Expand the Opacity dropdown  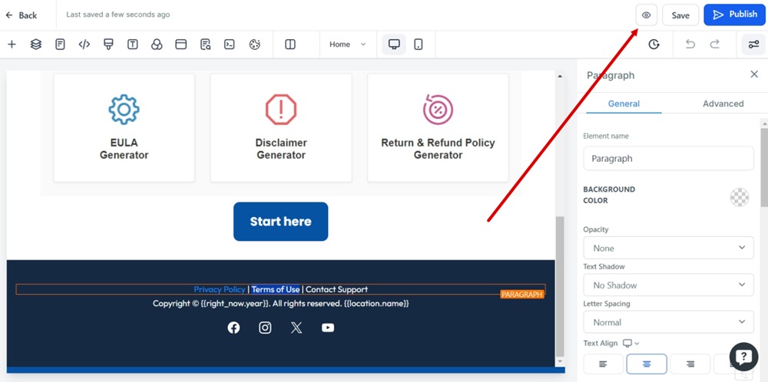tap(669, 248)
